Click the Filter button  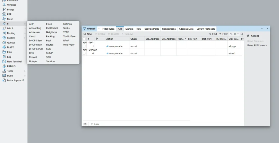click(223, 34)
